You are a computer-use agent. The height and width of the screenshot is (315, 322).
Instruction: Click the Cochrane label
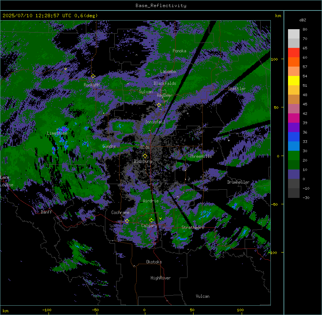click(x=120, y=212)
